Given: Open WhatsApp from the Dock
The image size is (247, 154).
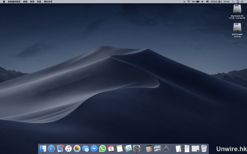Looking at the screenshot, I should (x=102, y=149).
